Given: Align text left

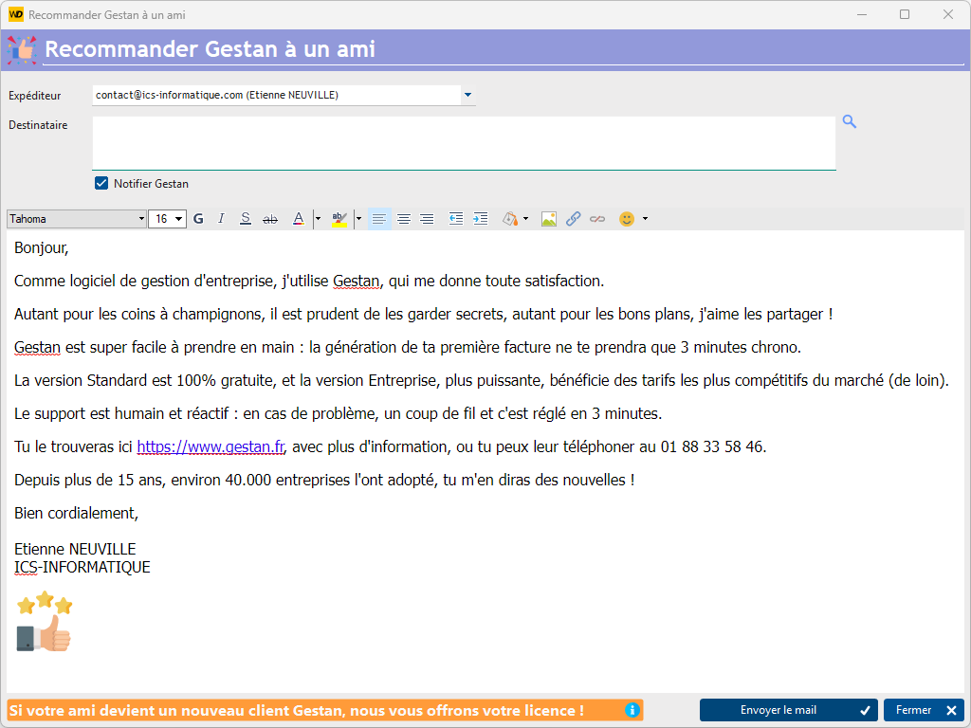Looking at the screenshot, I should tap(379, 219).
